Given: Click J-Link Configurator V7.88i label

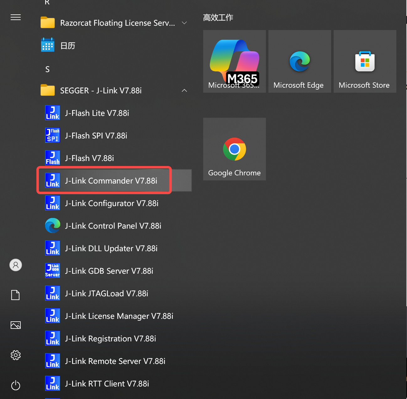Looking at the screenshot, I should (112, 203).
